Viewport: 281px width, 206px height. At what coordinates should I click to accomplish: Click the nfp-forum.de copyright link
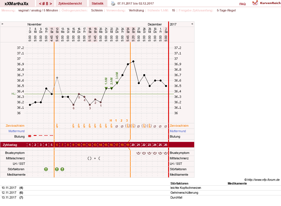click(x=262, y=180)
